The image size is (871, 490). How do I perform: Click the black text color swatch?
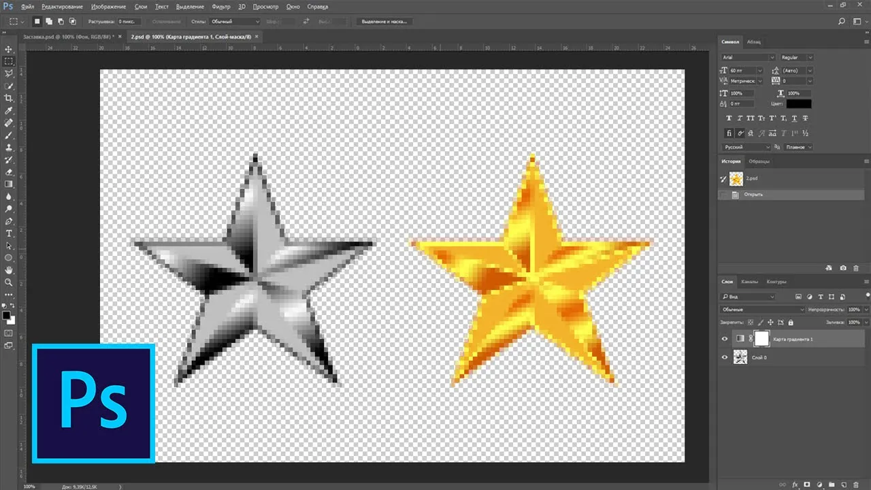coord(798,103)
